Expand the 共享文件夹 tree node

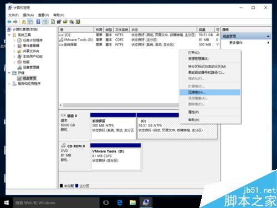click(x=14, y=51)
